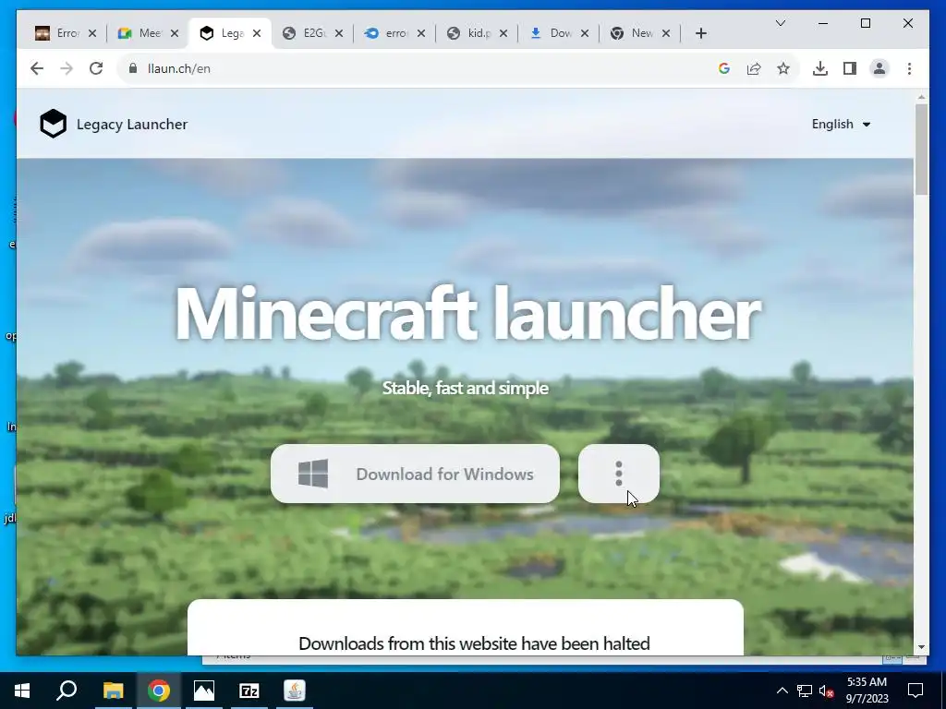Open taskbar search magnifier
The image size is (946, 709).
coord(67,691)
